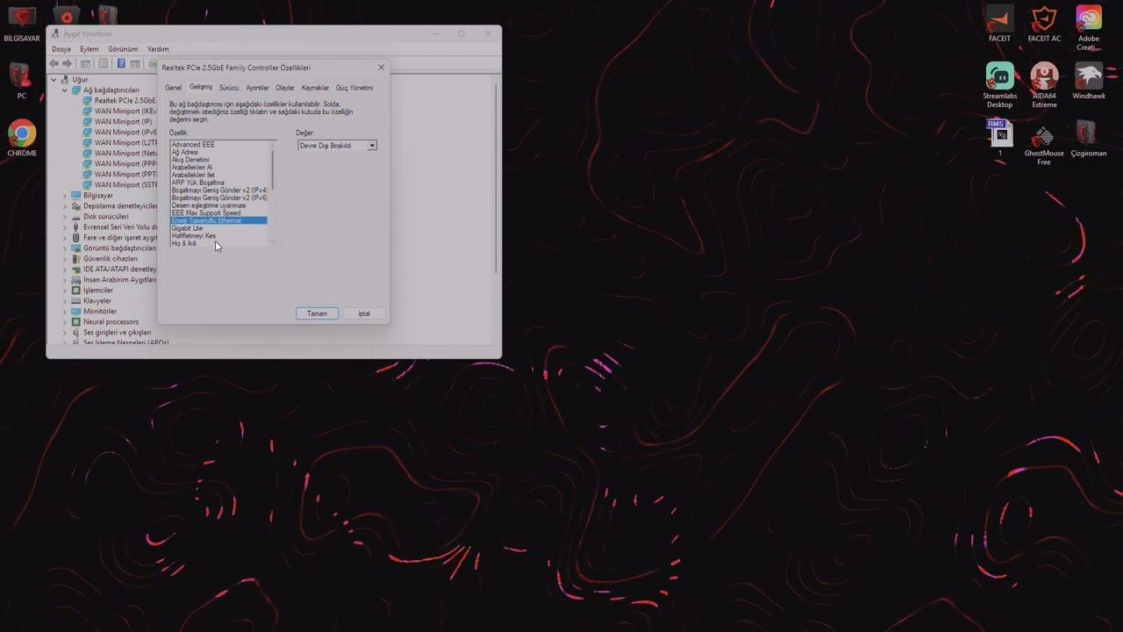Screen dimensions: 1123x632
Task: Click the Tamam button
Action: coord(317,313)
